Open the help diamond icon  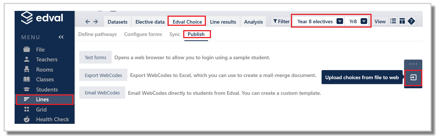pyautogui.click(x=411, y=21)
